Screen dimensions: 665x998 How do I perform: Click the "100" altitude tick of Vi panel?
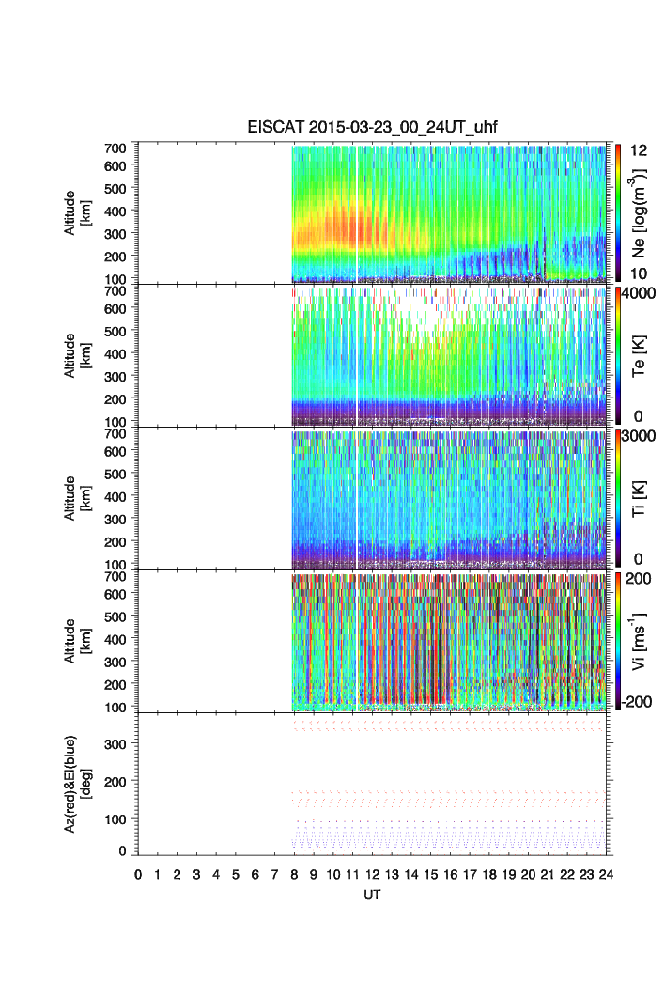coord(116,707)
